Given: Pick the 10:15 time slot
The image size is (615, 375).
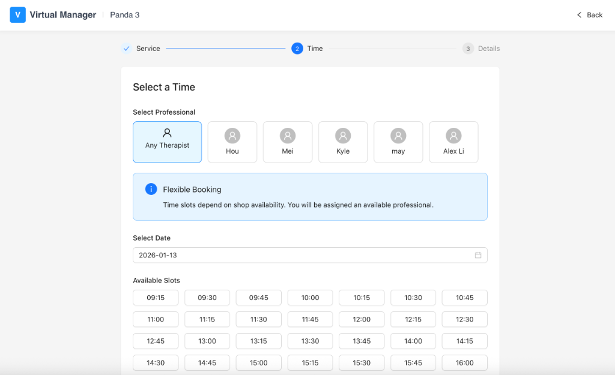Looking at the screenshot, I should tap(362, 298).
